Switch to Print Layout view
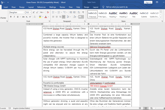This screenshot has width=165, height=110. point(146,108)
